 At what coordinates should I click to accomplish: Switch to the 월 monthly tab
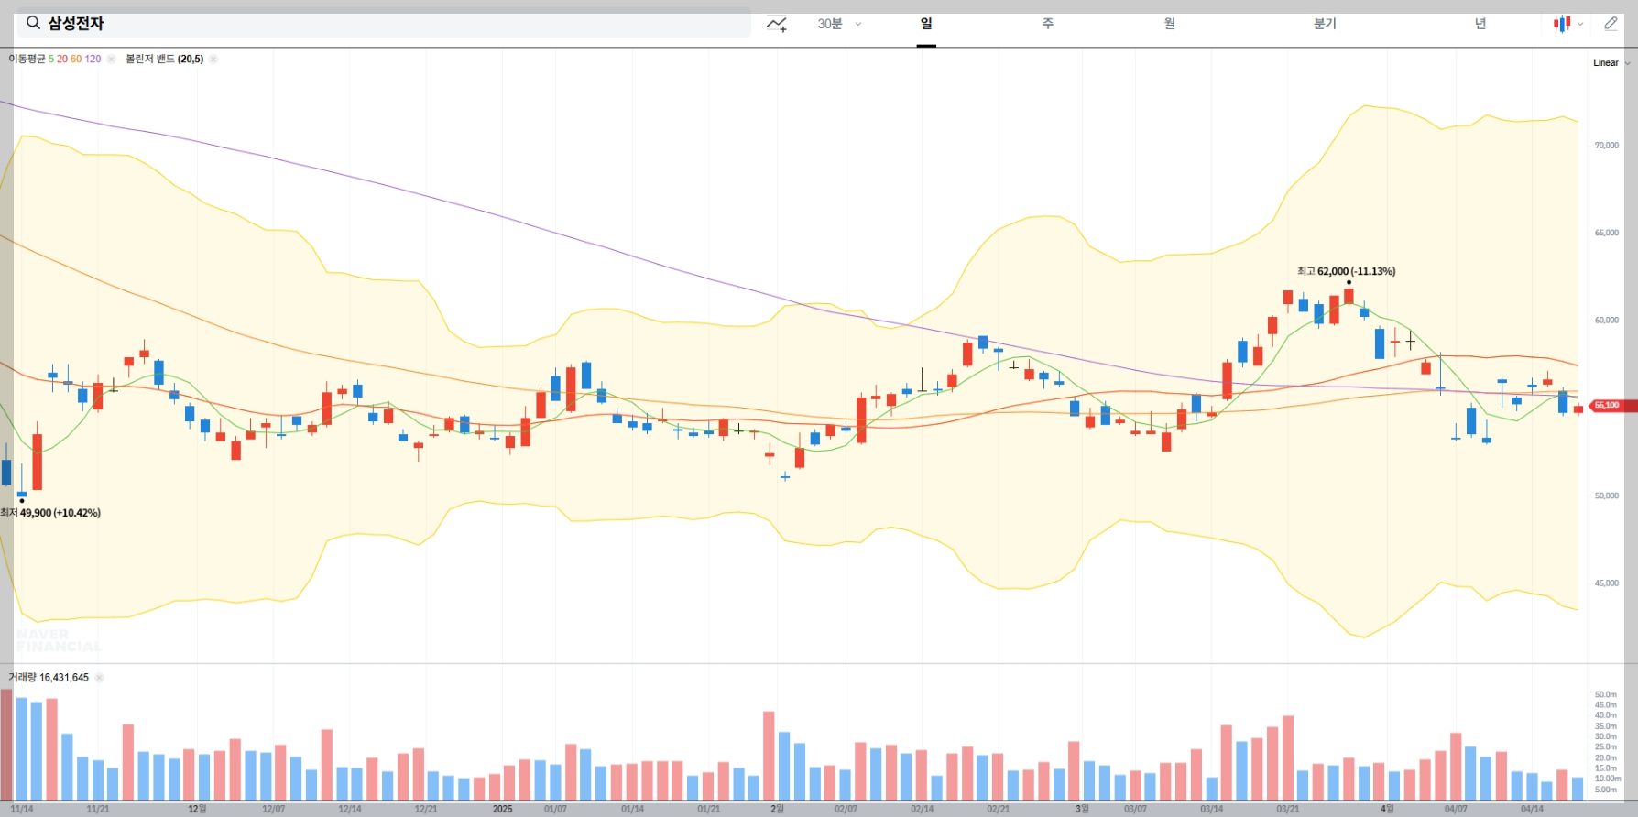pyautogui.click(x=1170, y=24)
